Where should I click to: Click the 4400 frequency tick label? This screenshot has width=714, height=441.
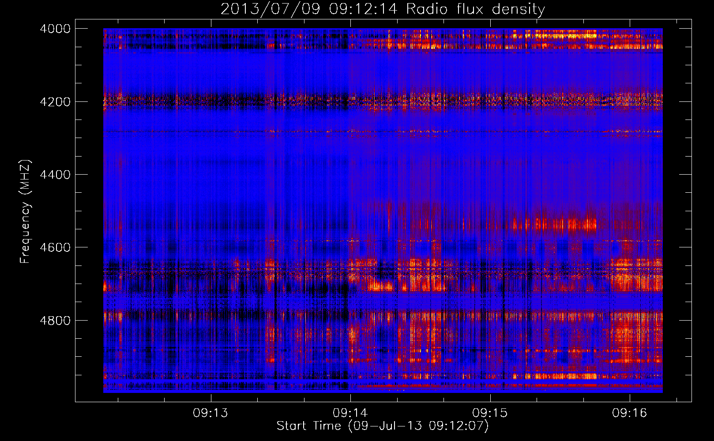click(55, 175)
